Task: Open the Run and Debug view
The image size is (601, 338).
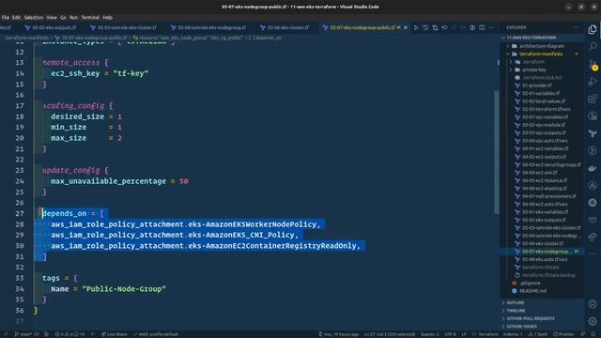Action: coord(593,82)
